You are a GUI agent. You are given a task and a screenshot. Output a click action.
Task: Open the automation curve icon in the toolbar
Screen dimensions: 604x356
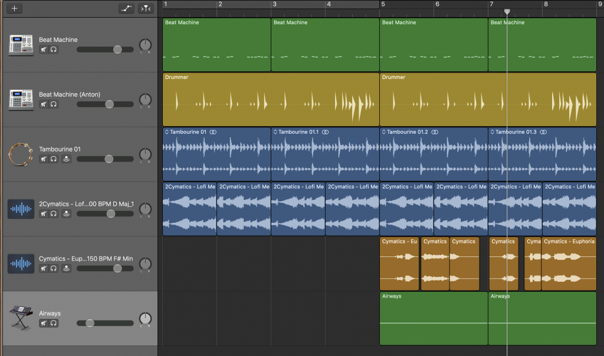pos(126,8)
